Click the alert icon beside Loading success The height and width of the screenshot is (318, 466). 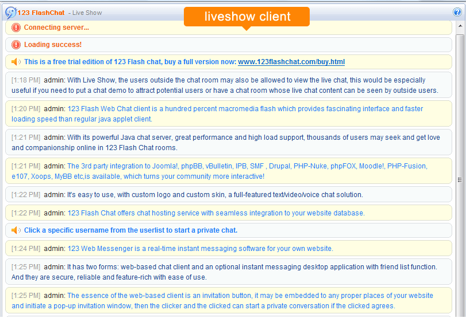[x=16, y=45]
